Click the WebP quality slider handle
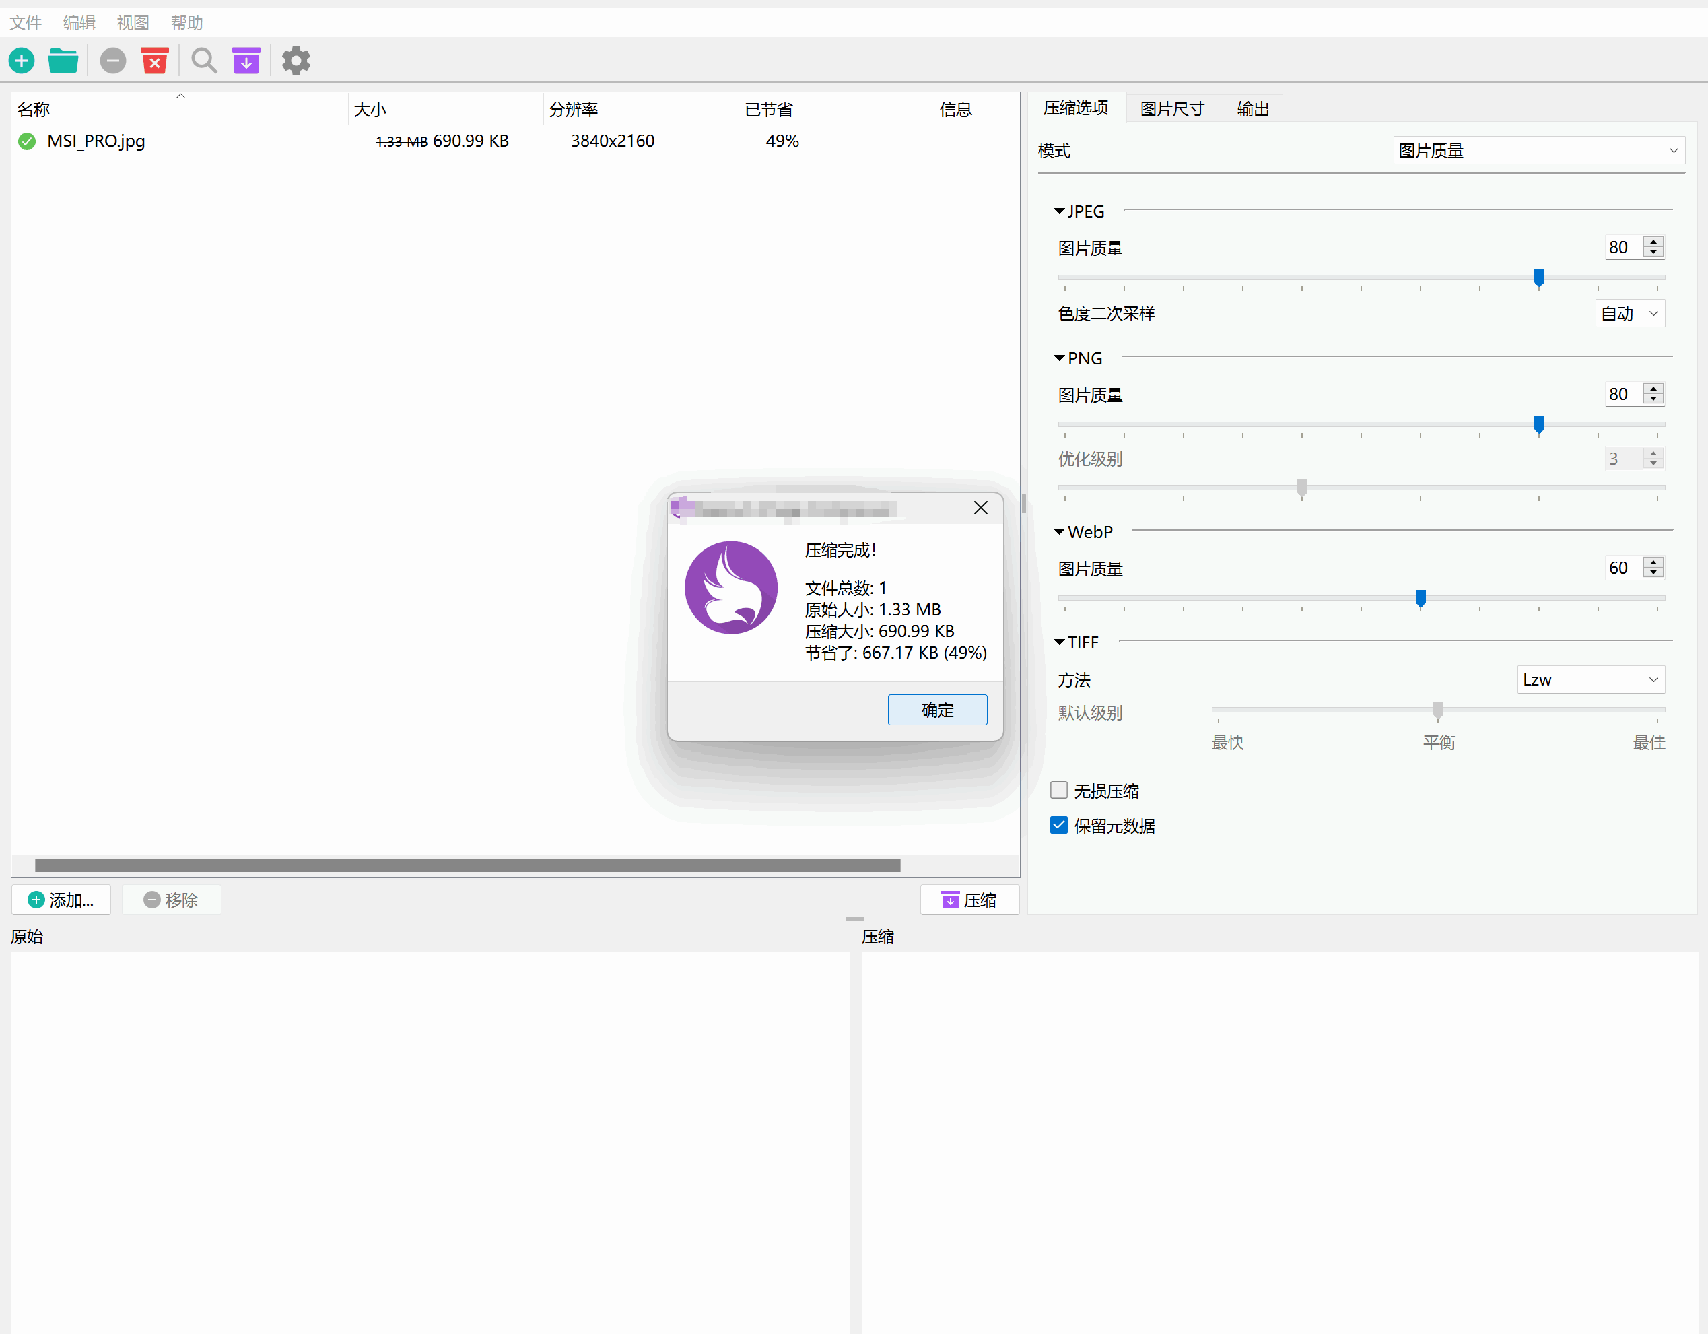1708x1334 pixels. coord(1421,599)
